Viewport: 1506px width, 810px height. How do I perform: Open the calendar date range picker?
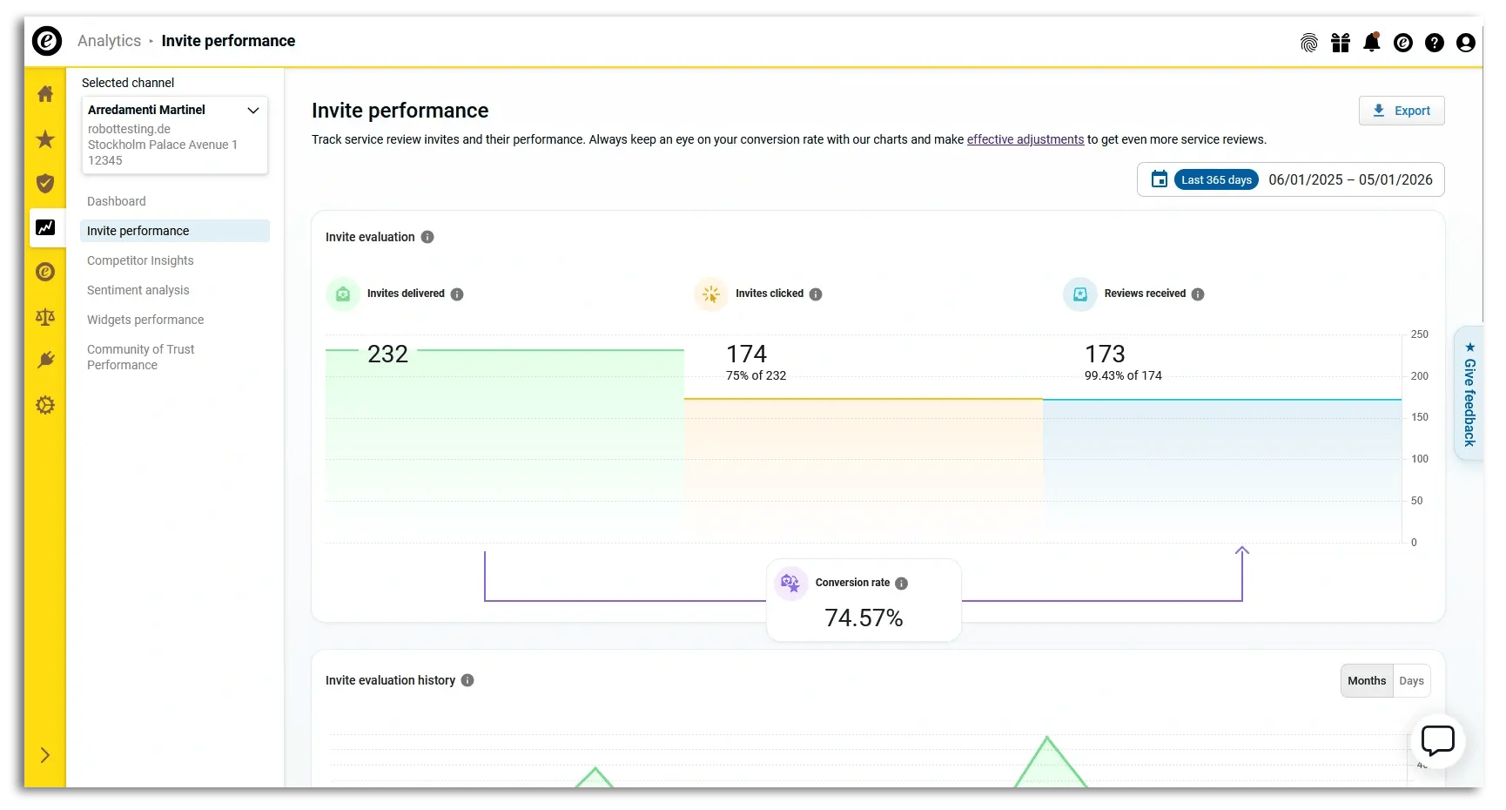click(x=1159, y=179)
